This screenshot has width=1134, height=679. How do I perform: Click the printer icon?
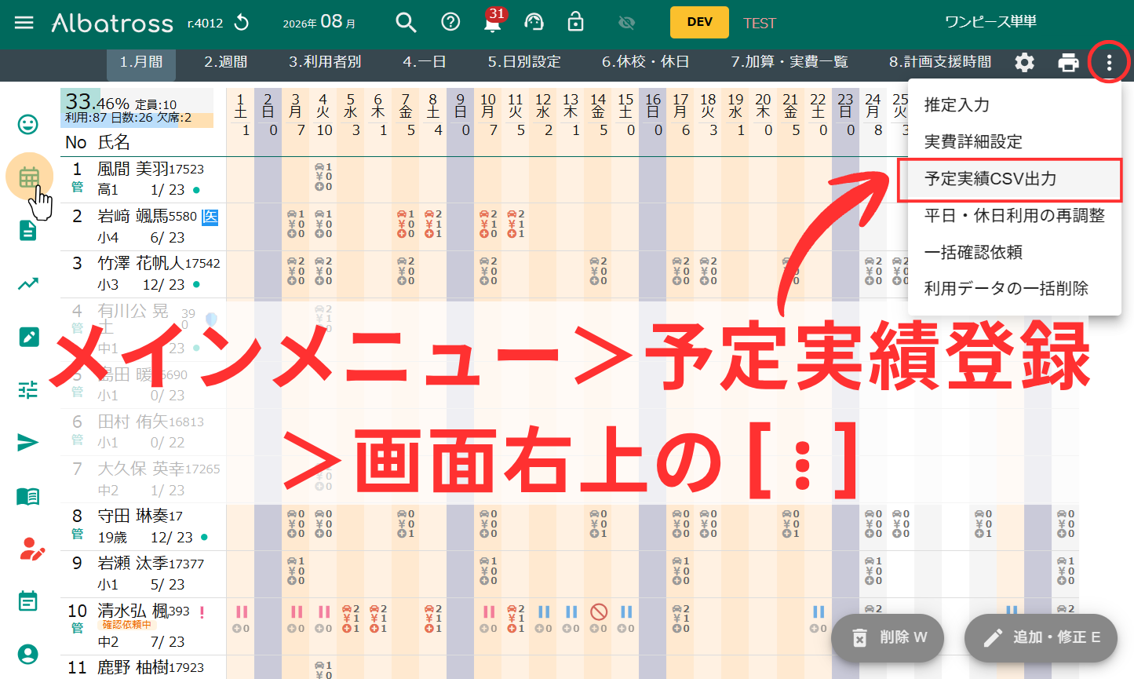[1068, 63]
